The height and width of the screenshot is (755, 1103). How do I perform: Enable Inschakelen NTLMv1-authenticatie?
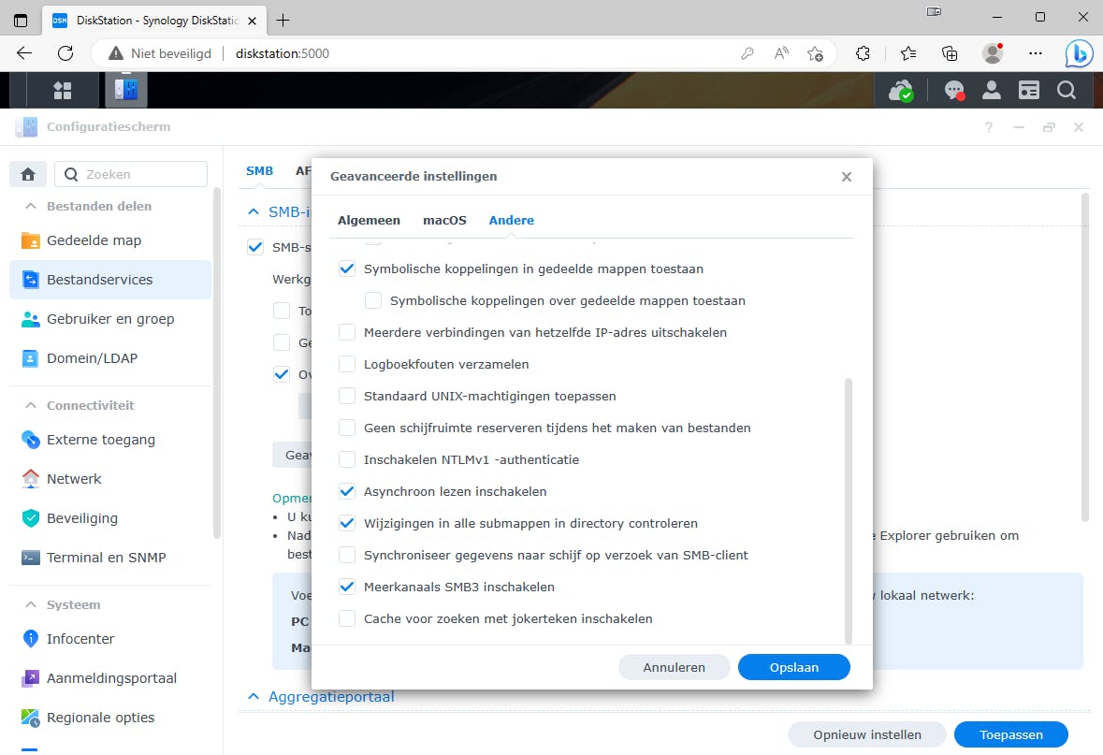[x=347, y=459]
